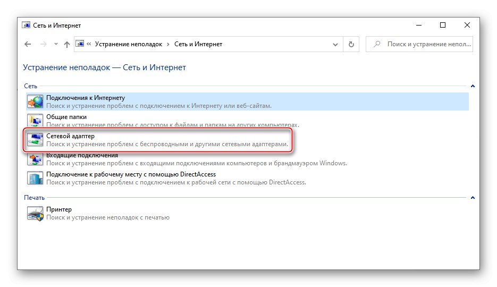
Task: Click the Принтер printer icon
Action: point(35,213)
